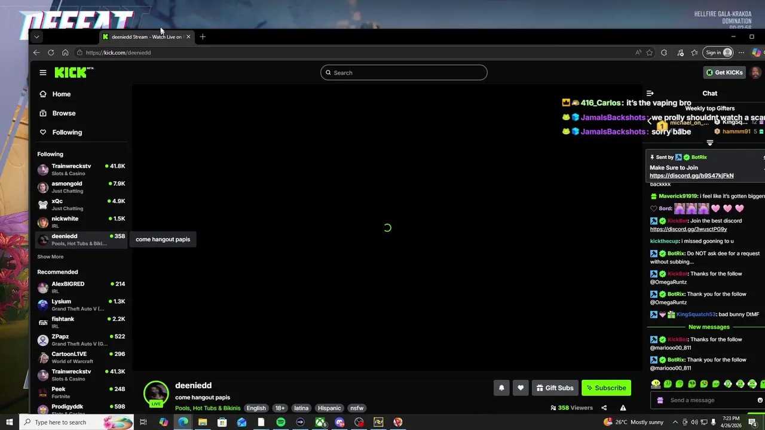
Task: Click the first yellow emote in quick bar
Action: click(656, 384)
